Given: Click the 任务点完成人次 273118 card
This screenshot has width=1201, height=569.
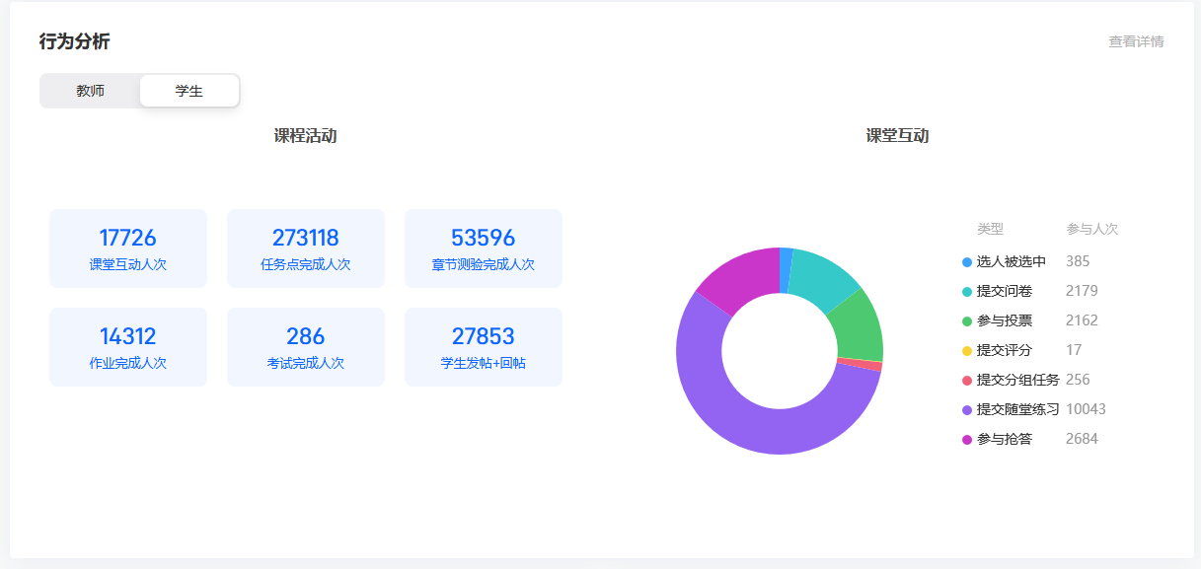Looking at the screenshot, I should [x=306, y=249].
